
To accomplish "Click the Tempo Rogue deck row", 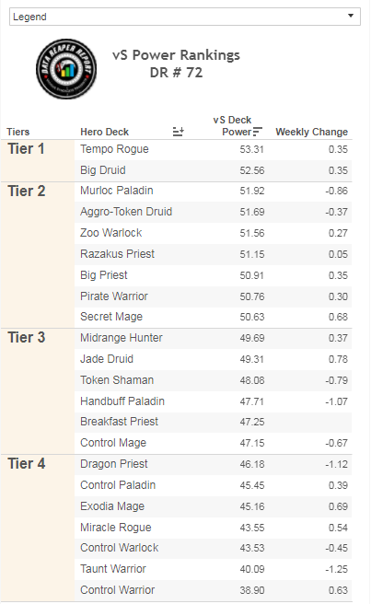I will (x=213, y=149).
